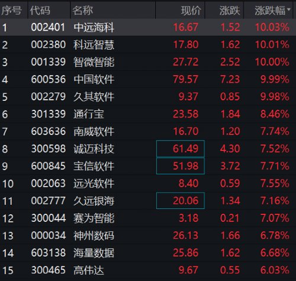Select the 中远海科 stock row
Screen dimensions: 296x281
[148, 27]
